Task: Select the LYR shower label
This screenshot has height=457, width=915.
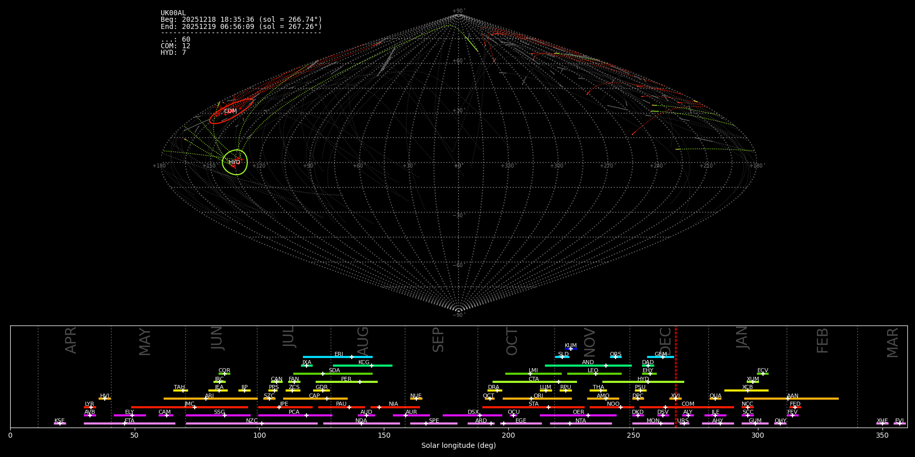Action: tap(89, 404)
